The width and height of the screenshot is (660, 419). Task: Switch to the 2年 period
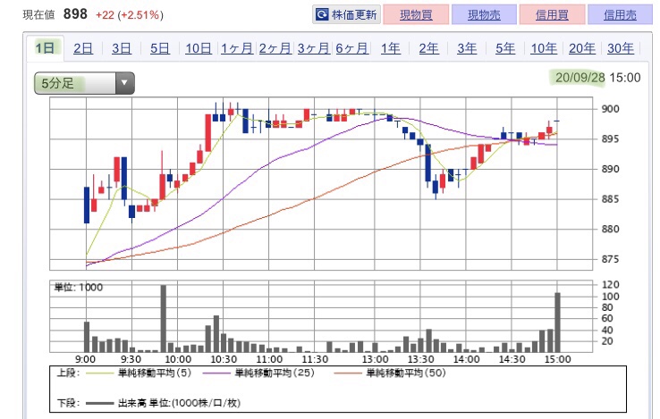click(428, 48)
